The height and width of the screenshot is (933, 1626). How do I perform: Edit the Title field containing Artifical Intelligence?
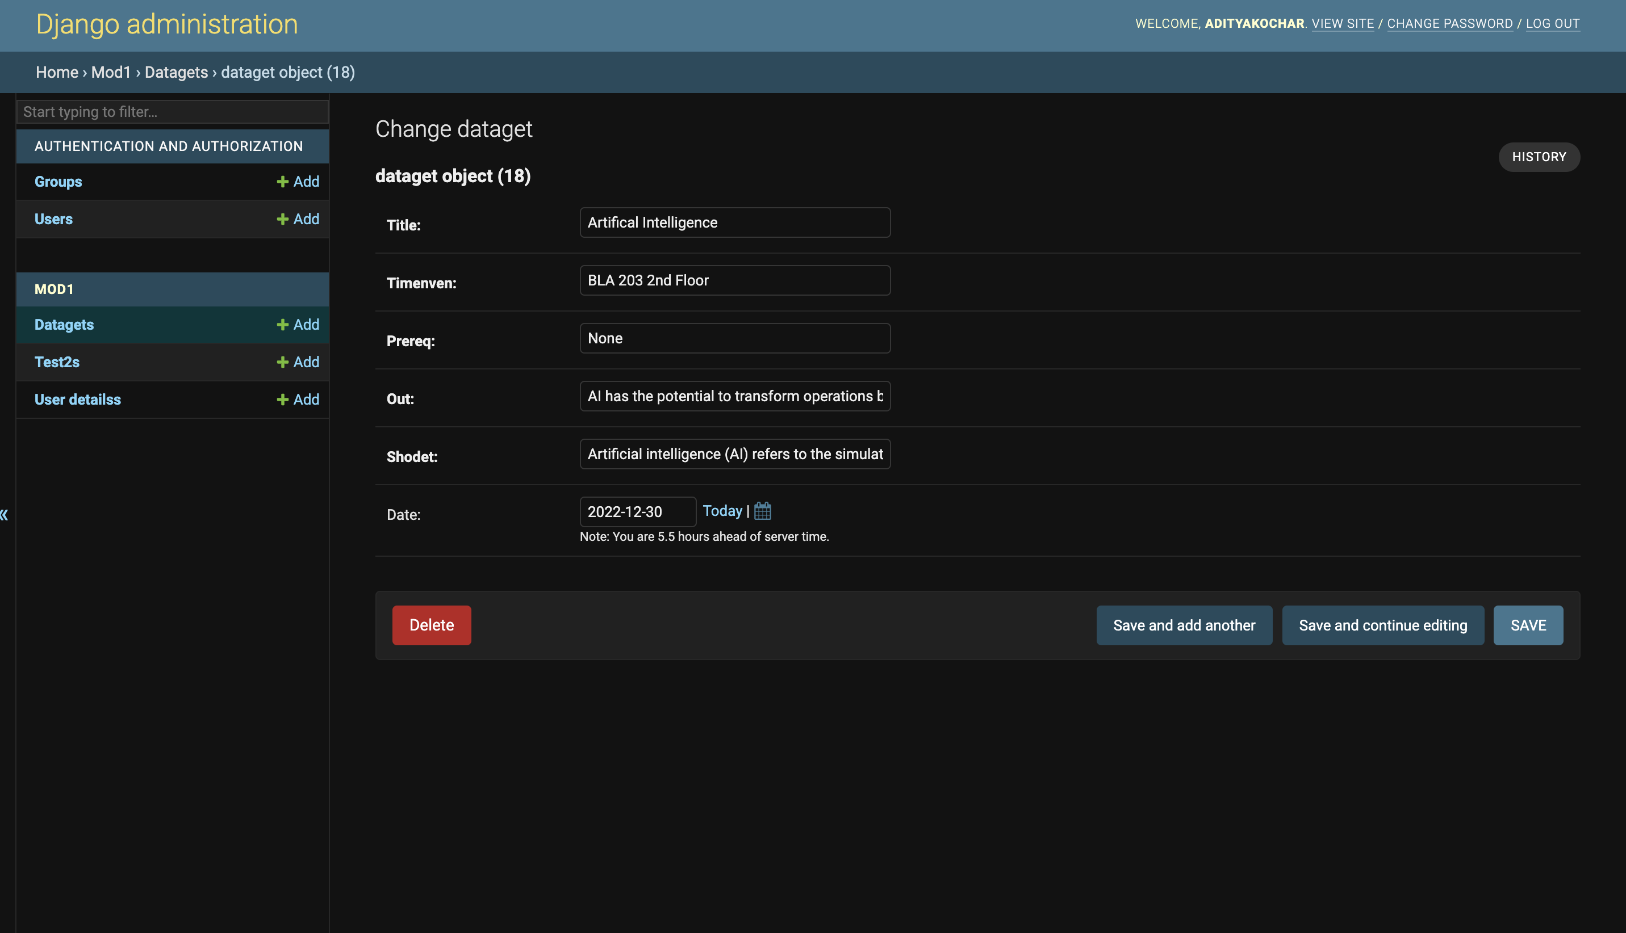coord(735,222)
